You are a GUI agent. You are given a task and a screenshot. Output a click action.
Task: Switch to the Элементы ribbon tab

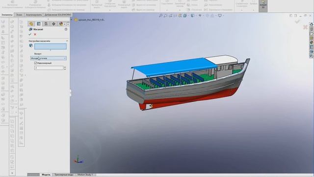(7, 15)
